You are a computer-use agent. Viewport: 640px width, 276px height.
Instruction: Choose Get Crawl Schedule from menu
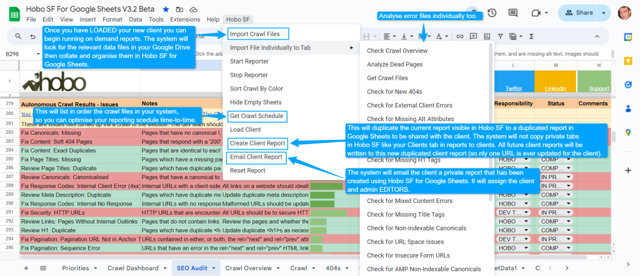pyautogui.click(x=256, y=116)
